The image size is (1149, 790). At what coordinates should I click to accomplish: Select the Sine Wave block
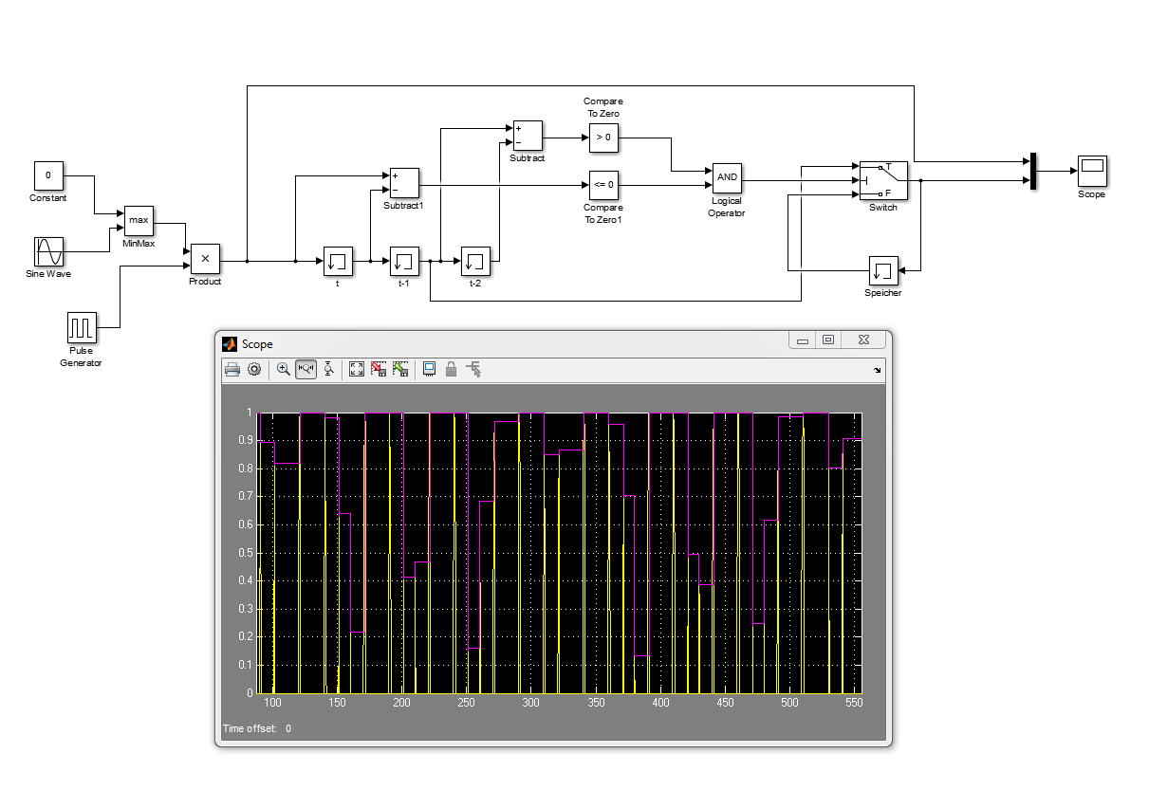[x=48, y=252]
